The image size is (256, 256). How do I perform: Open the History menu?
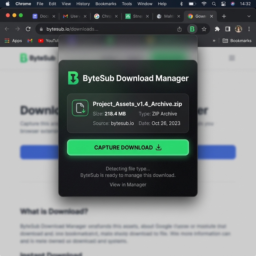coord(83,4)
